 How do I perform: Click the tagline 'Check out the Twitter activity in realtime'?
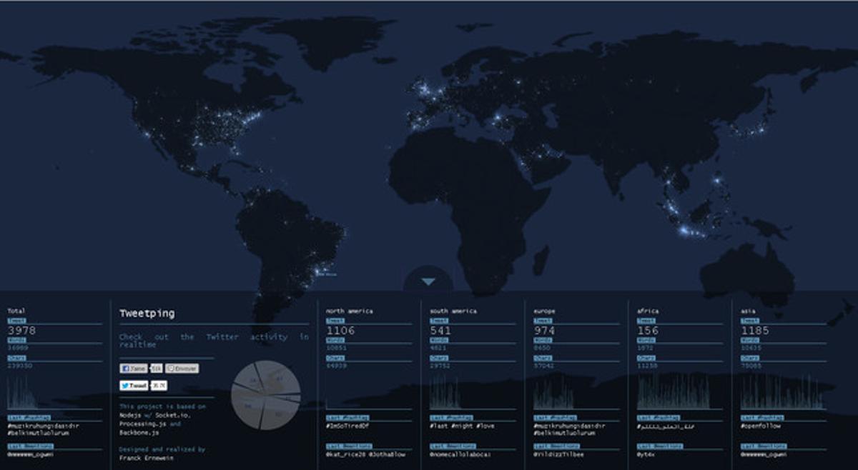tap(214, 341)
